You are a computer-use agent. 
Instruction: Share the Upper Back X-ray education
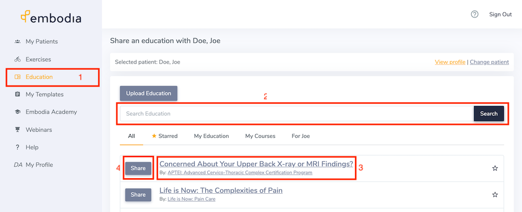pyautogui.click(x=138, y=168)
